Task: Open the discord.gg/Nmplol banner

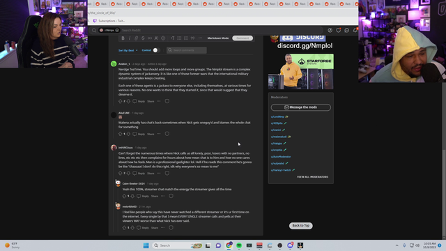Action: pos(305,46)
